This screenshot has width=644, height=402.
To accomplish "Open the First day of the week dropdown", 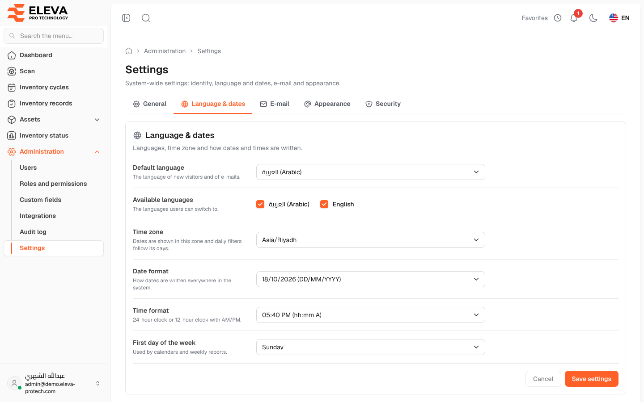I will click(371, 347).
